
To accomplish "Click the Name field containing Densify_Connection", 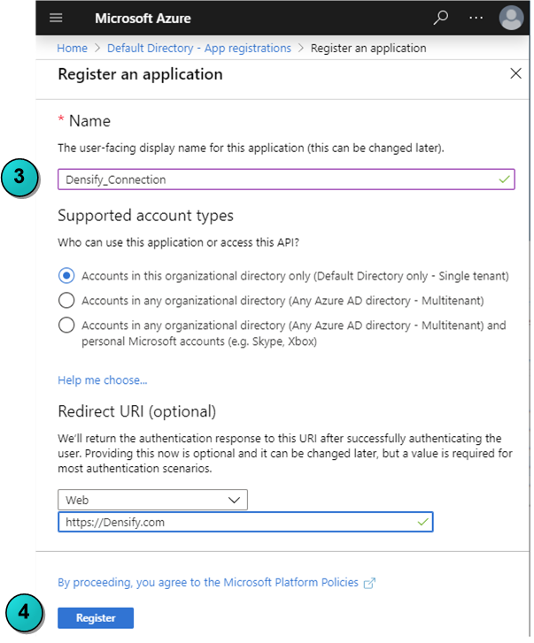I will pos(286,180).
